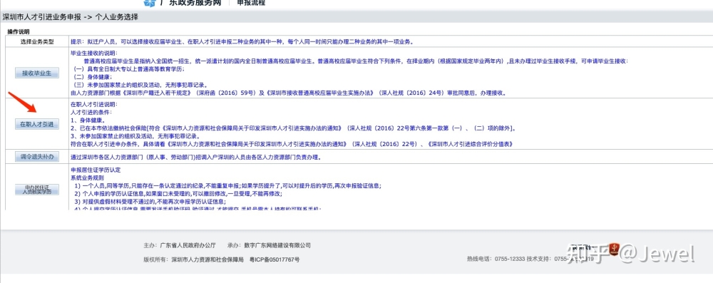The image size is (713, 283).
Task: Choose the 申办居住证人员核实学历 button
Action: coord(37,190)
